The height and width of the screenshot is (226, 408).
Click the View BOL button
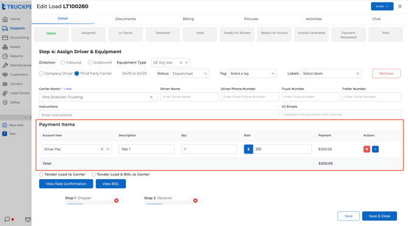coord(111,184)
